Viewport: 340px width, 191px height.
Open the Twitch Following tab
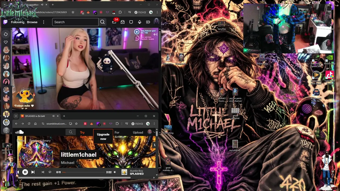(18, 22)
